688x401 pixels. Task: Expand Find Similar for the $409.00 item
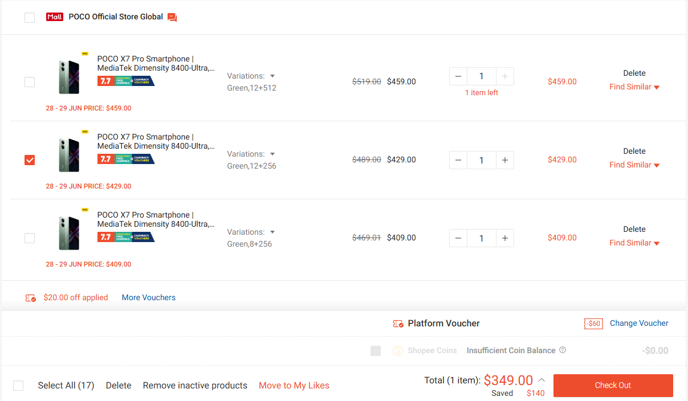point(634,243)
